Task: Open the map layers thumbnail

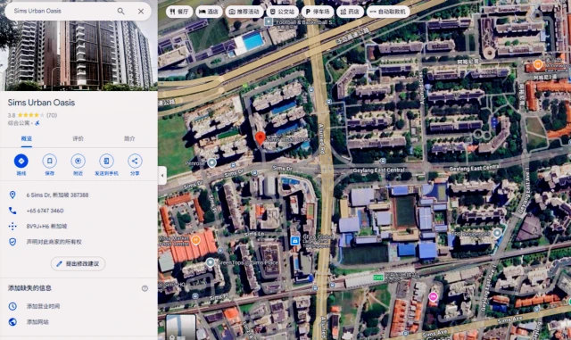Action: point(180,327)
